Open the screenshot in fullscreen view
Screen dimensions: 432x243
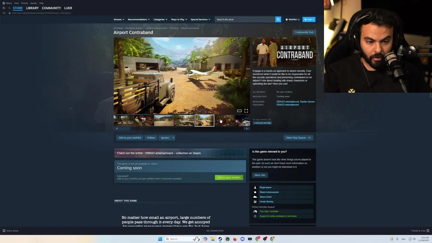tap(246, 111)
